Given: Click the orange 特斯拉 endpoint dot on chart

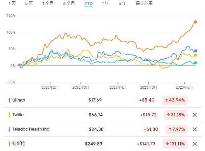Looking at the screenshot, I should tap(195, 22).
